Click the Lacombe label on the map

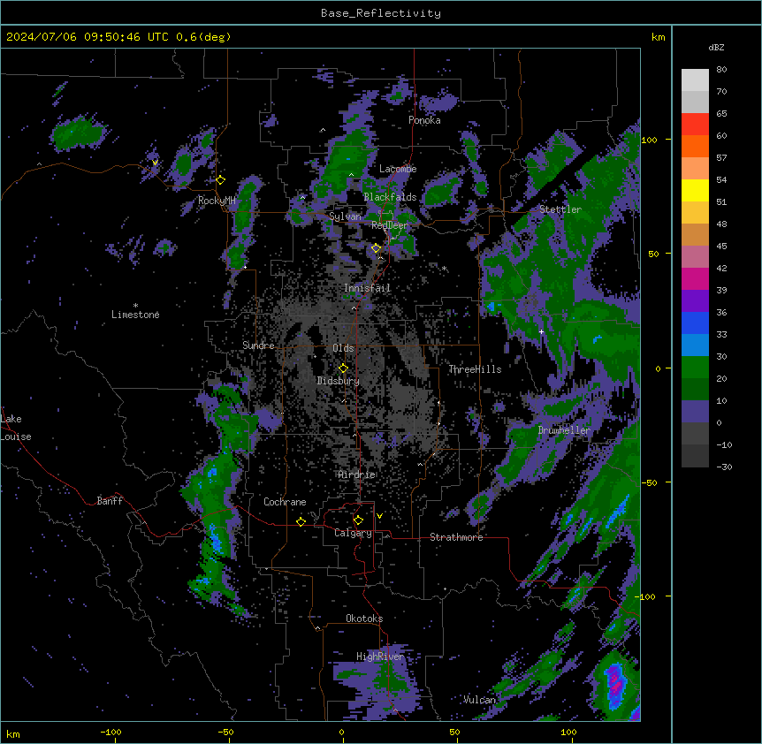tap(398, 169)
